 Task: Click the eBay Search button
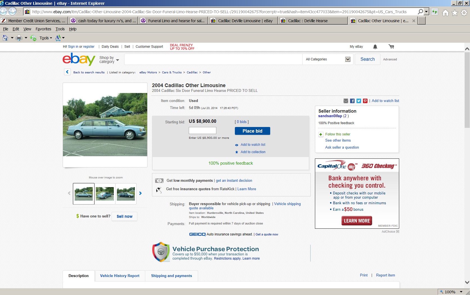click(x=367, y=59)
